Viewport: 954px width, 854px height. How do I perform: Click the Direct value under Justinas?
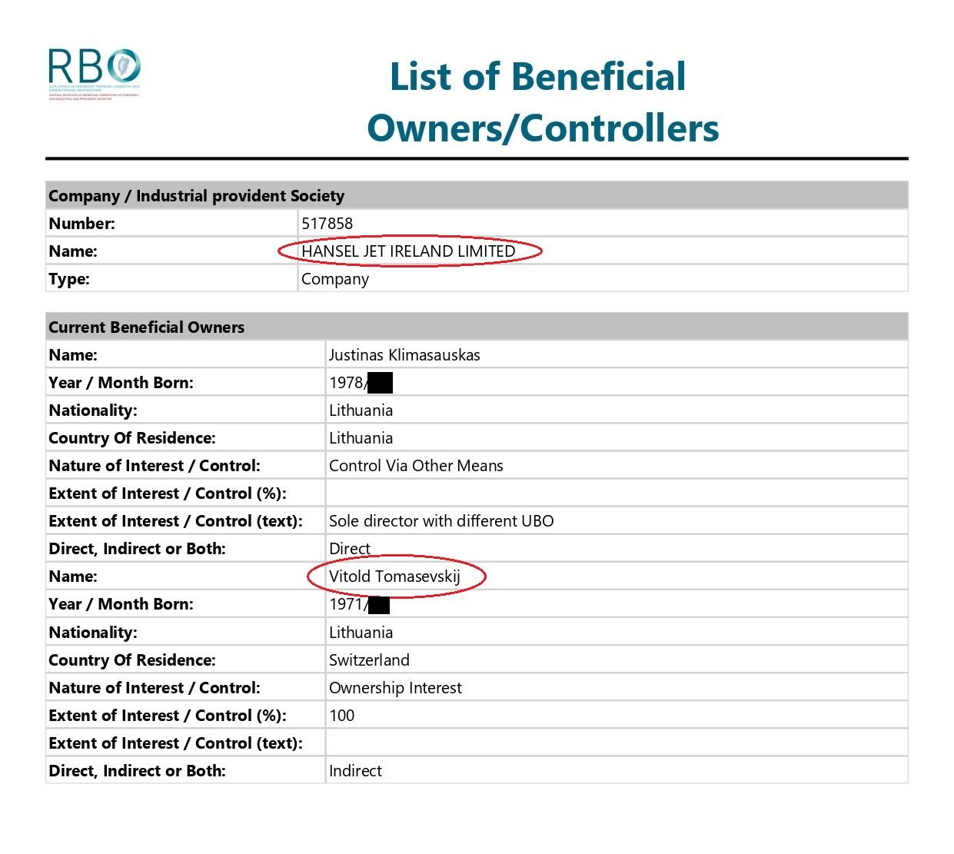(350, 549)
